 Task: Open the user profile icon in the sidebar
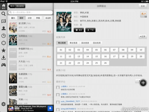4,28
